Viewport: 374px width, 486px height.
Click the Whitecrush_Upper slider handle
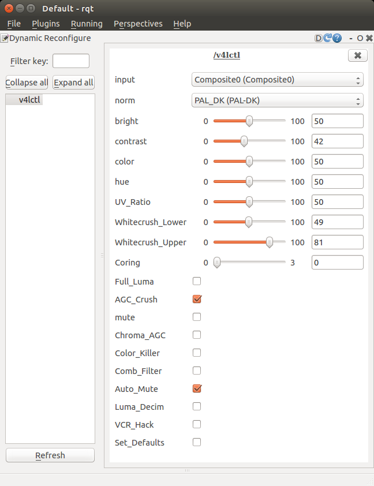[x=270, y=242]
